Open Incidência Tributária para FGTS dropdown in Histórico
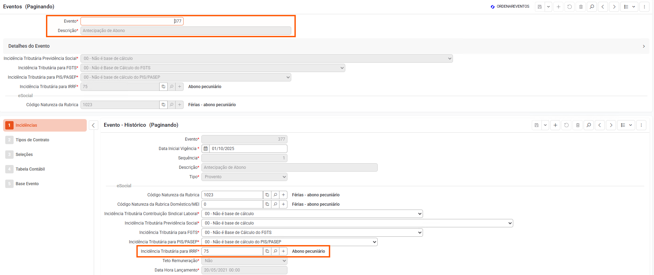 click(x=312, y=233)
